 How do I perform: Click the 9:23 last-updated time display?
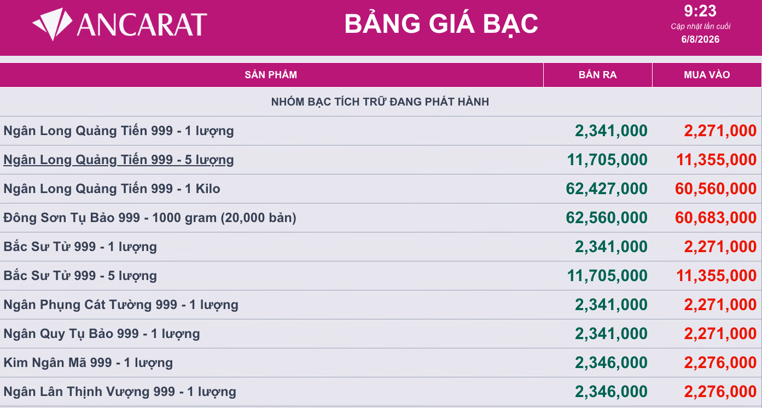[700, 10]
